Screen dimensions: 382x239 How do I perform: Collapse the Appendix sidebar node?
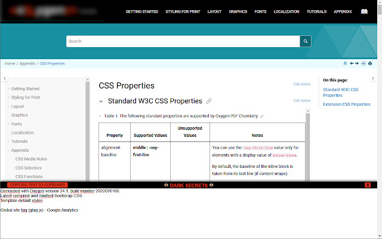point(8,150)
